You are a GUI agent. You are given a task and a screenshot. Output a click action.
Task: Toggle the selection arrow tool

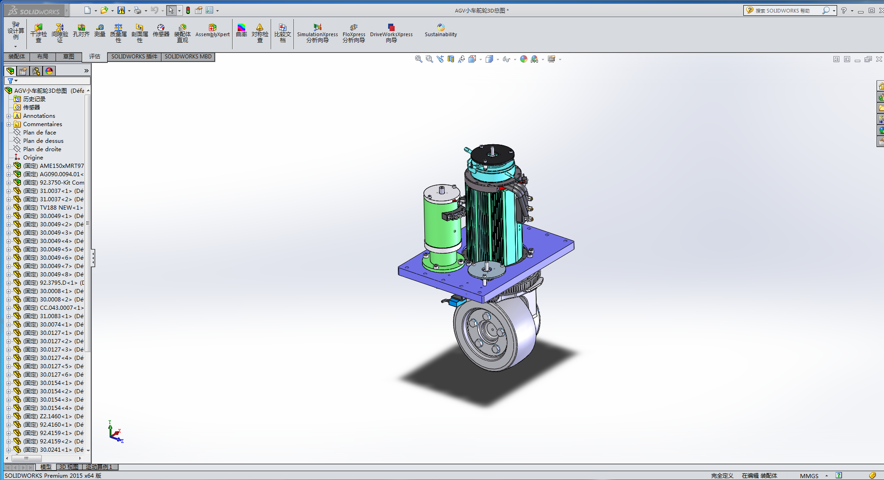pos(171,10)
